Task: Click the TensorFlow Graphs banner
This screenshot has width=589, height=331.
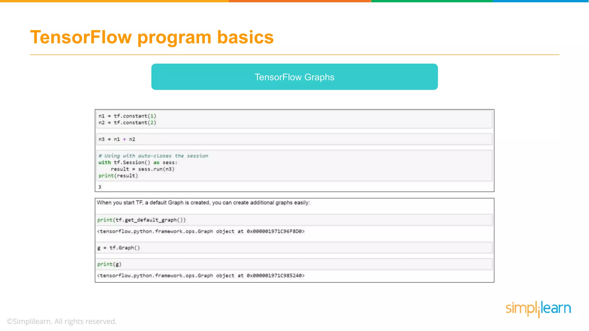Action: click(x=294, y=77)
